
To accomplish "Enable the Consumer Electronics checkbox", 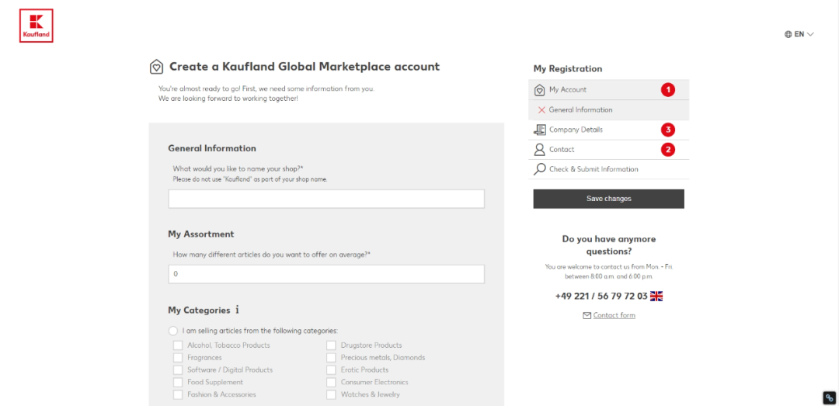I will point(332,383).
